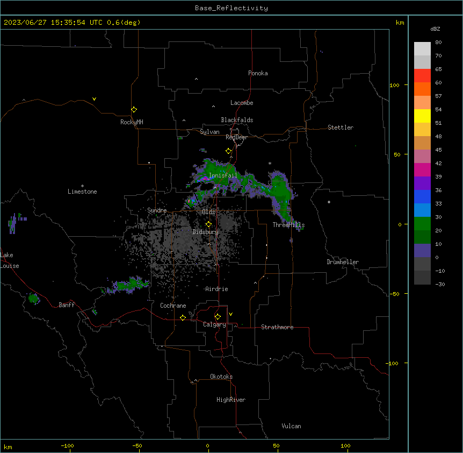
Task: Click the white caret marker near Ponoka
Action: click(196, 79)
